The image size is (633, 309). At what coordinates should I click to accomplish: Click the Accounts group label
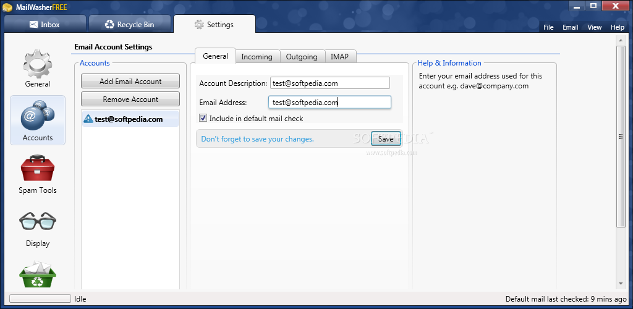95,63
